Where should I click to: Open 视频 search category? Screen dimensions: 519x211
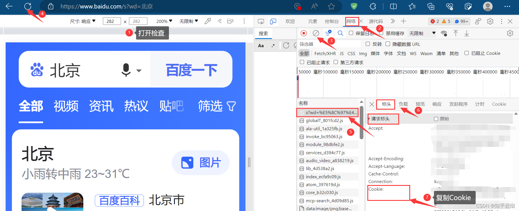click(66, 106)
